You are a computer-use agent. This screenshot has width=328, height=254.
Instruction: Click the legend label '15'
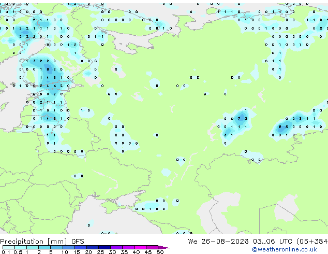coord(77,252)
